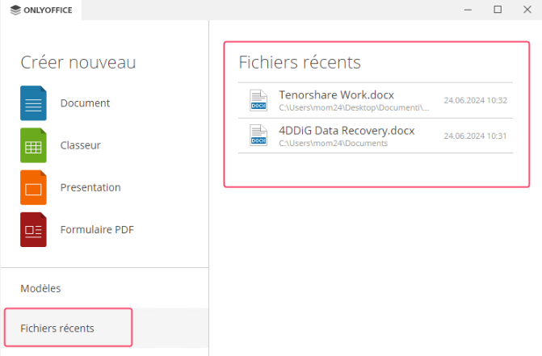Screen dimensions: 542x356
Task: Click the red Formulaire PDF icon
Action: tap(33, 229)
